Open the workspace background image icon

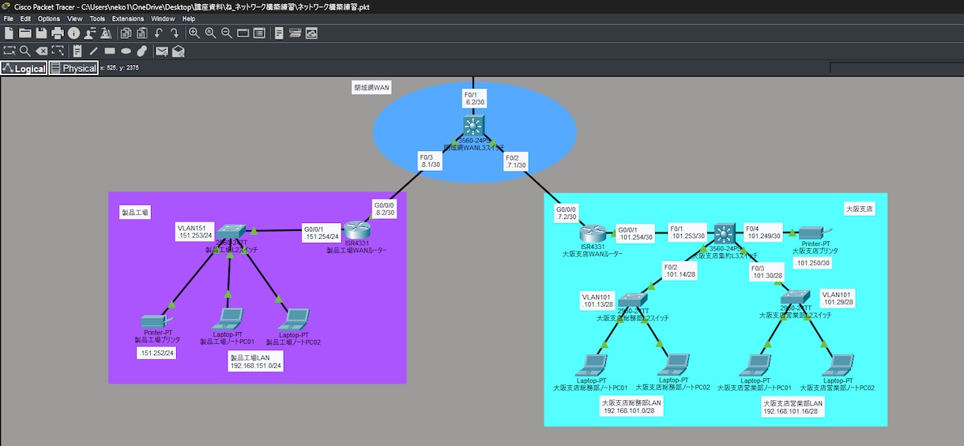pos(311,33)
